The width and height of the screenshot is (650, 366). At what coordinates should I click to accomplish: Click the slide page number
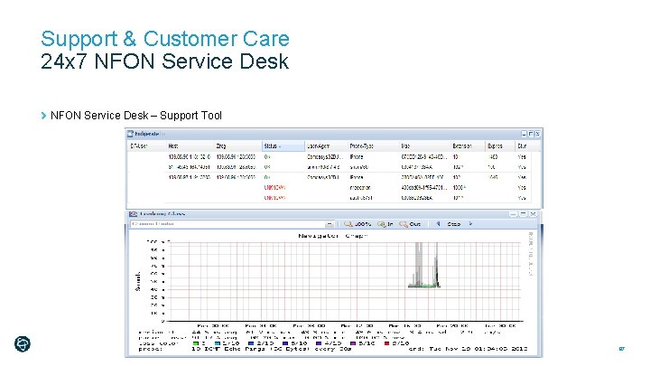coord(621,349)
